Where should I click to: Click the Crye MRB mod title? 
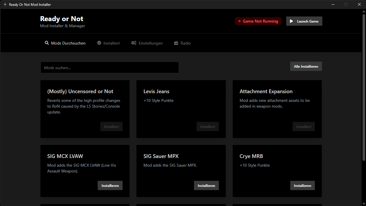click(251, 156)
